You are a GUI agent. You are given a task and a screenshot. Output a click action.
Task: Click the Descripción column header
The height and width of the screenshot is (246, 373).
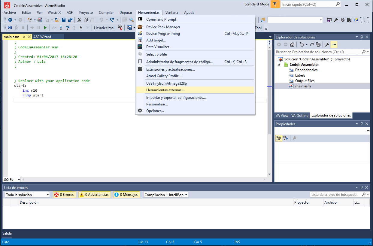[x=156, y=202]
